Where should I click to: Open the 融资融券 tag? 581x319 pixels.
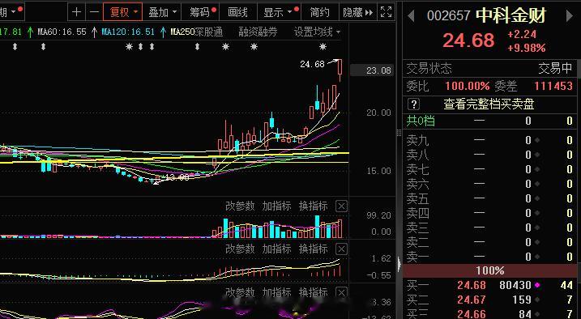(258, 32)
